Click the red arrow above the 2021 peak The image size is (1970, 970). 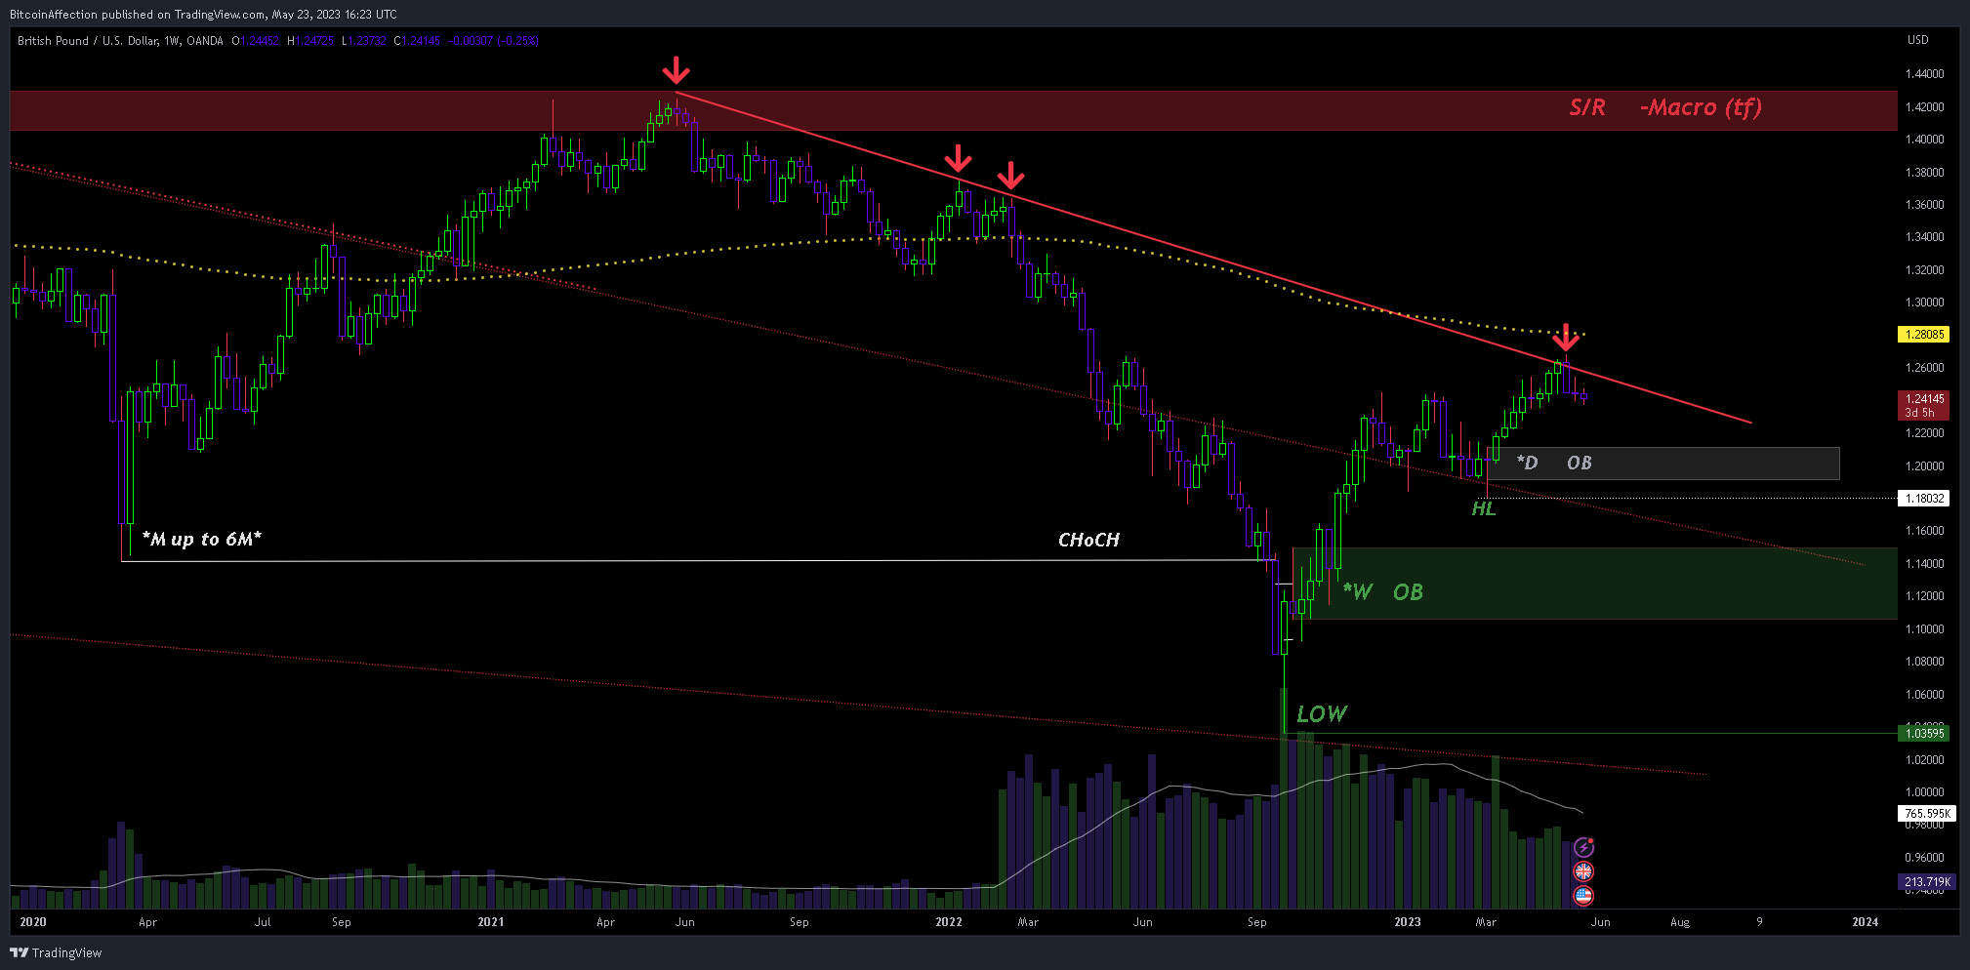[676, 71]
